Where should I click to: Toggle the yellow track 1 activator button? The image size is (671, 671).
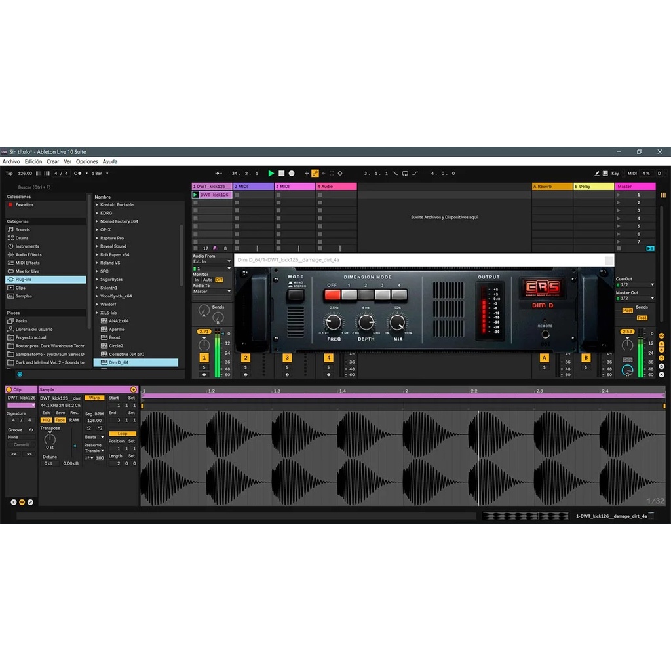[x=204, y=358]
